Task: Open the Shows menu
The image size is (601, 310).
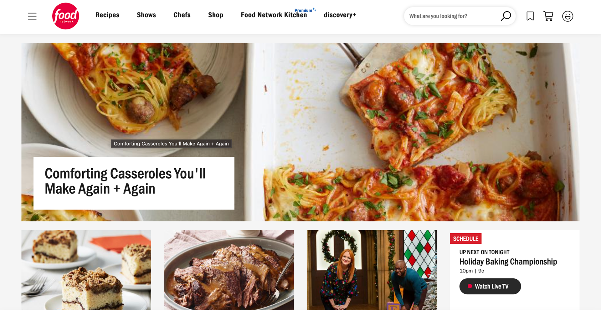Action: (x=146, y=15)
